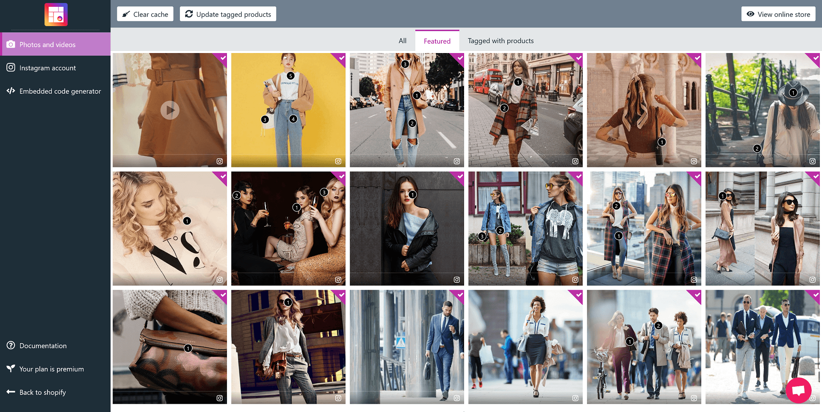Viewport: 822px width, 412px height.
Task: Click product tag 3 on camel coat photo
Action: tap(405, 64)
